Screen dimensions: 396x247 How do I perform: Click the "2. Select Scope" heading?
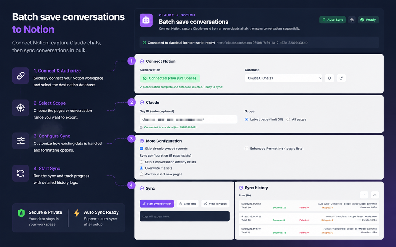[50, 103]
